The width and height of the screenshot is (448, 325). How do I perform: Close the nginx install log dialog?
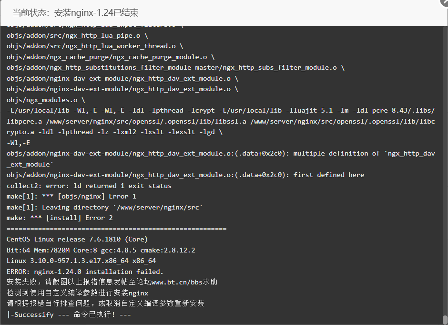coord(445,2)
